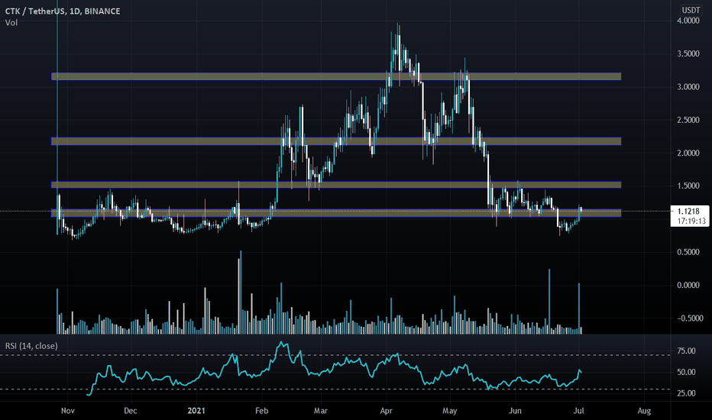Click the Jul label on time axis
Viewport: 712px width, 420px height.
click(x=578, y=411)
